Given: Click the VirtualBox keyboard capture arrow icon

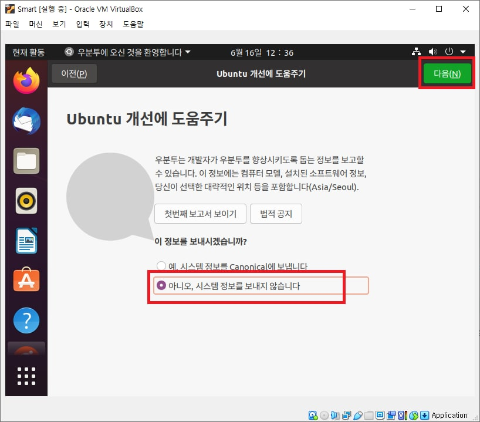Looking at the screenshot, I should tap(425, 416).
